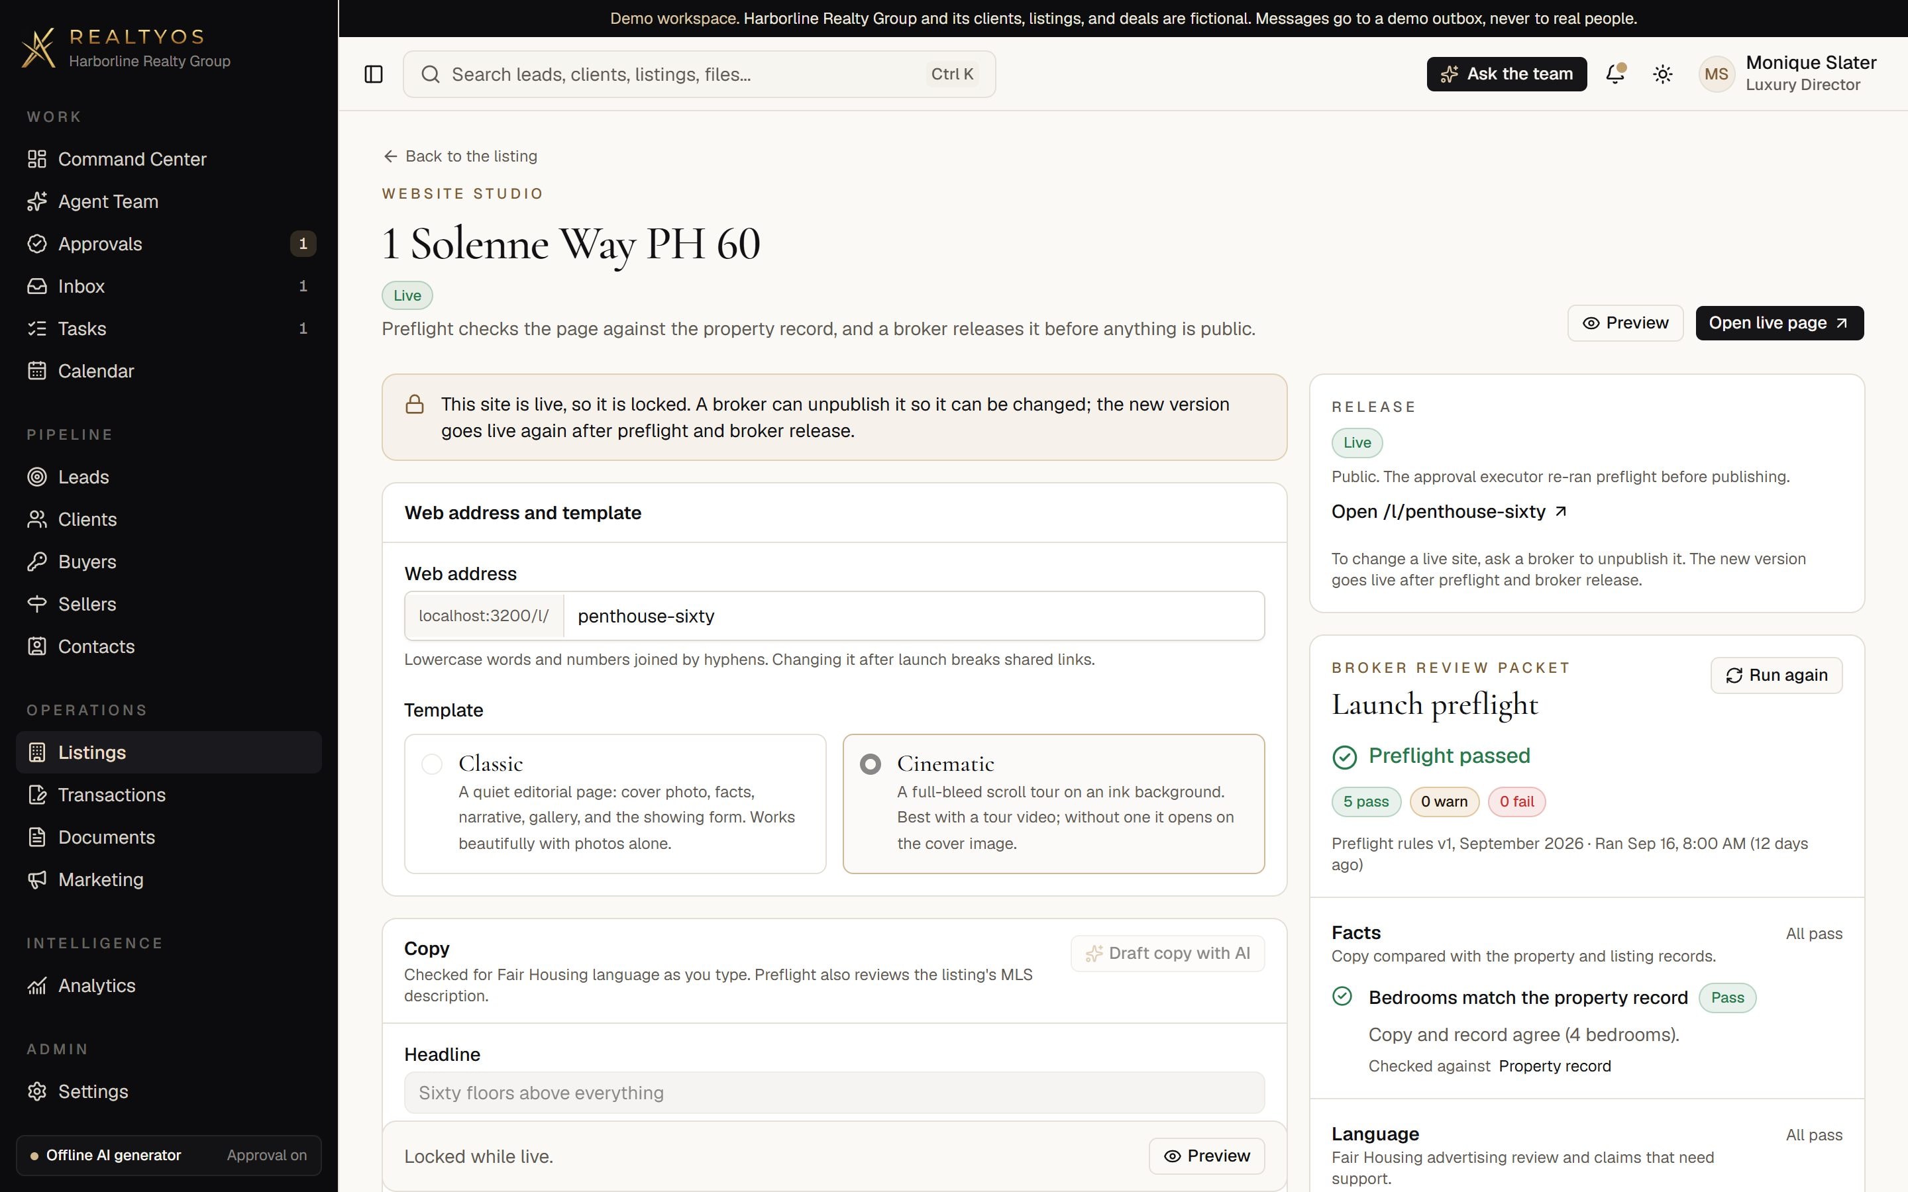The width and height of the screenshot is (1908, 1192).
Task: Click Preview next to Open live page
Action: coord(1625,323)
